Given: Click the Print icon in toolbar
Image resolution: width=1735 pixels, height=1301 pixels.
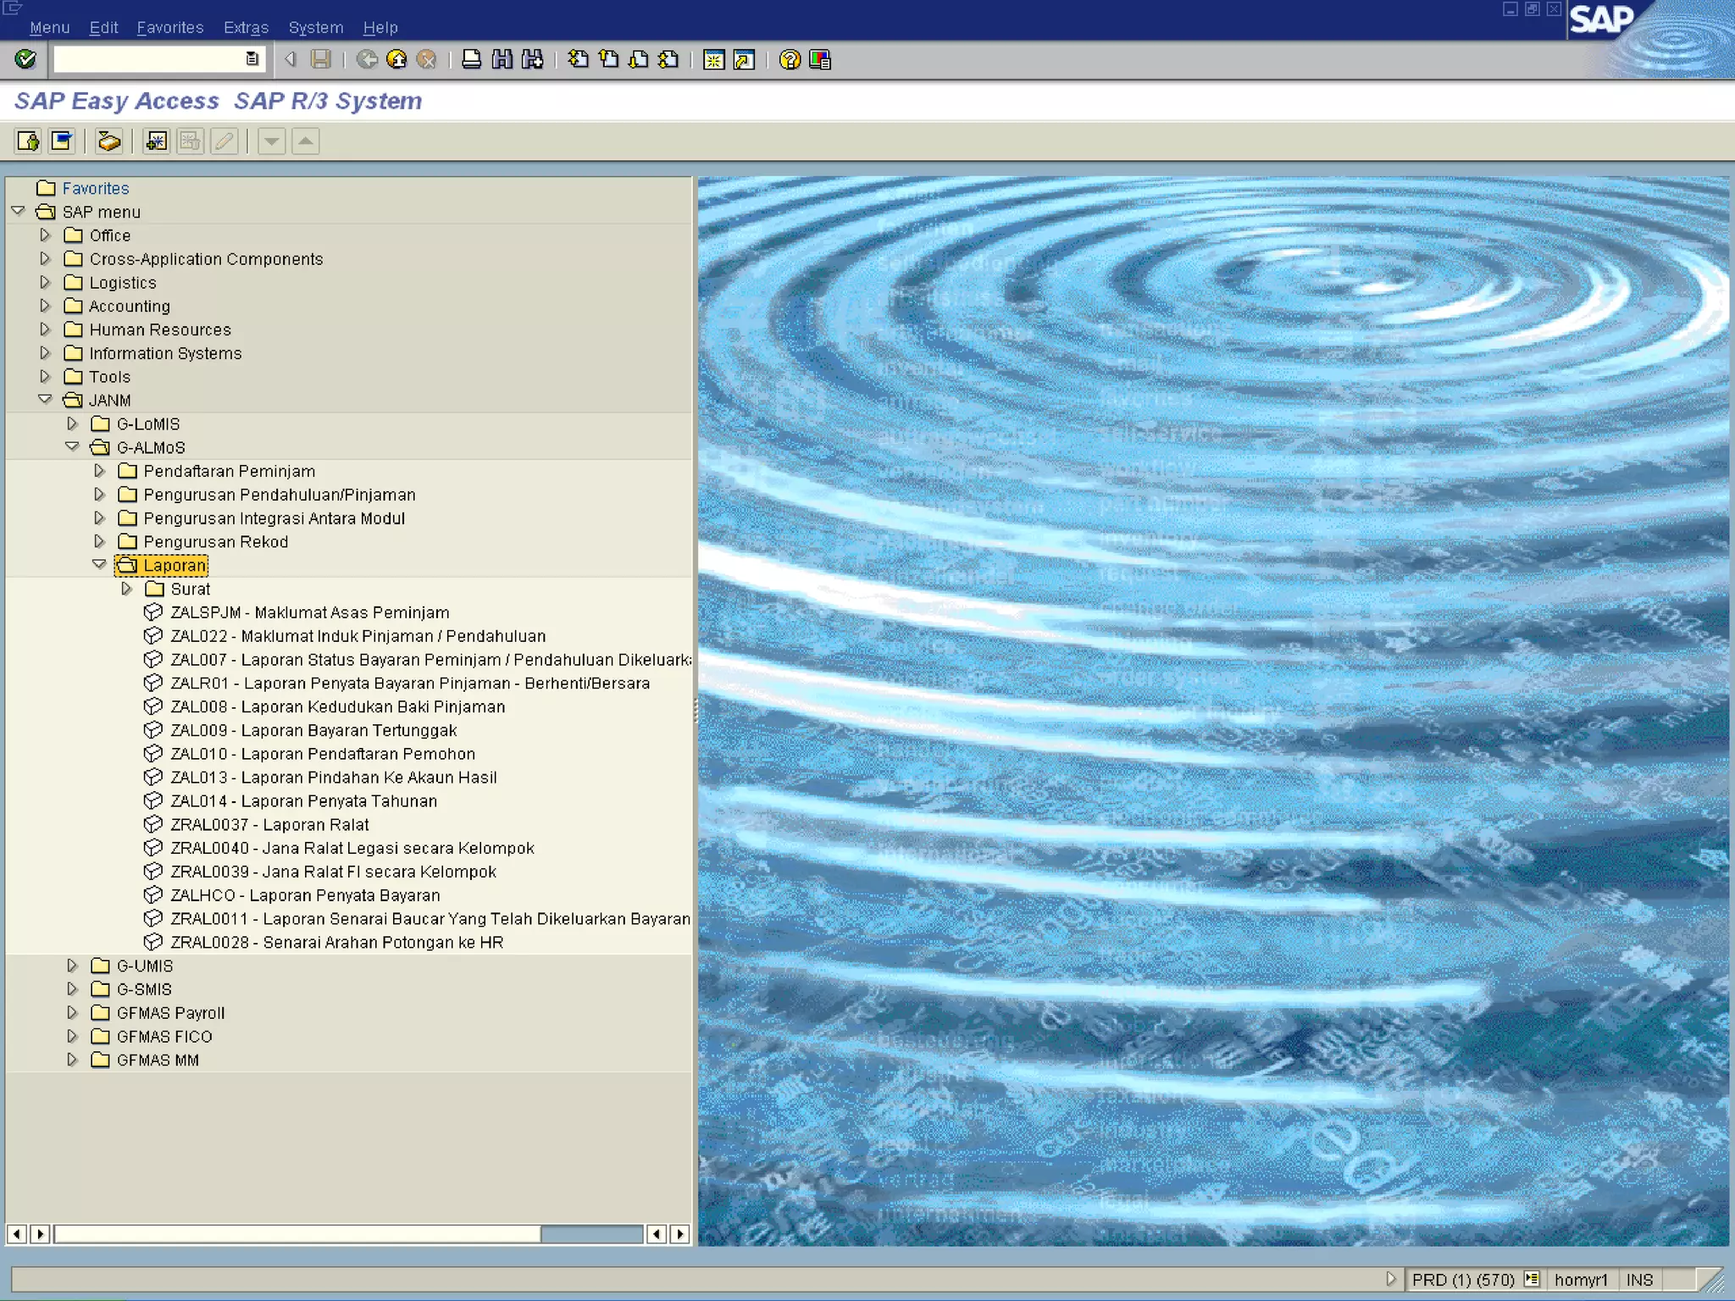Looking at the screenshot, I should [472, 59].
